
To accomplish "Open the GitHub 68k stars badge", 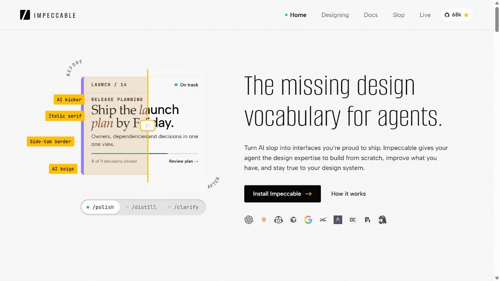I will (457, 15).
